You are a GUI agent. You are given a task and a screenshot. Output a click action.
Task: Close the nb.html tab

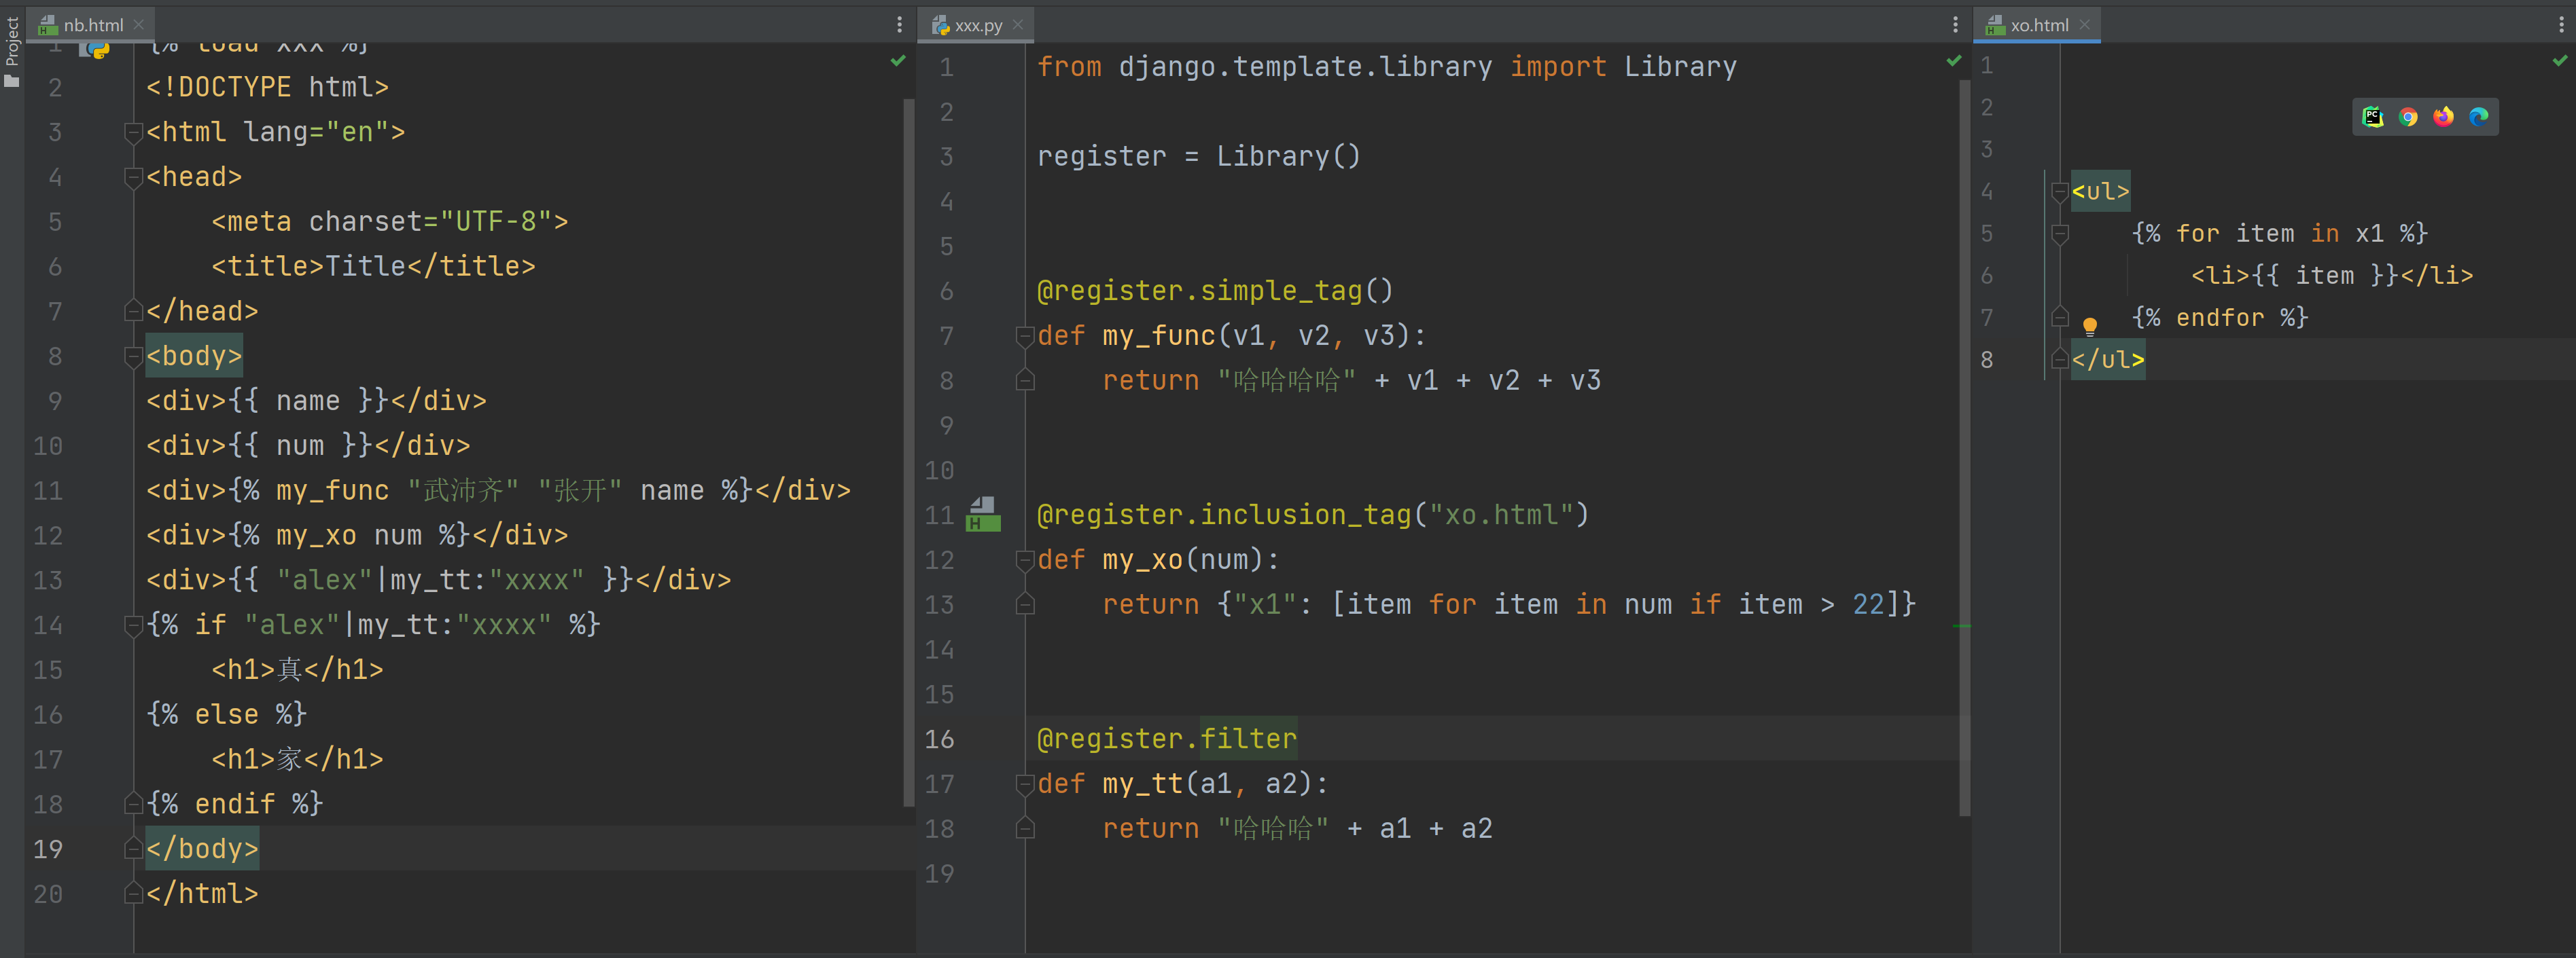[139, 25]
